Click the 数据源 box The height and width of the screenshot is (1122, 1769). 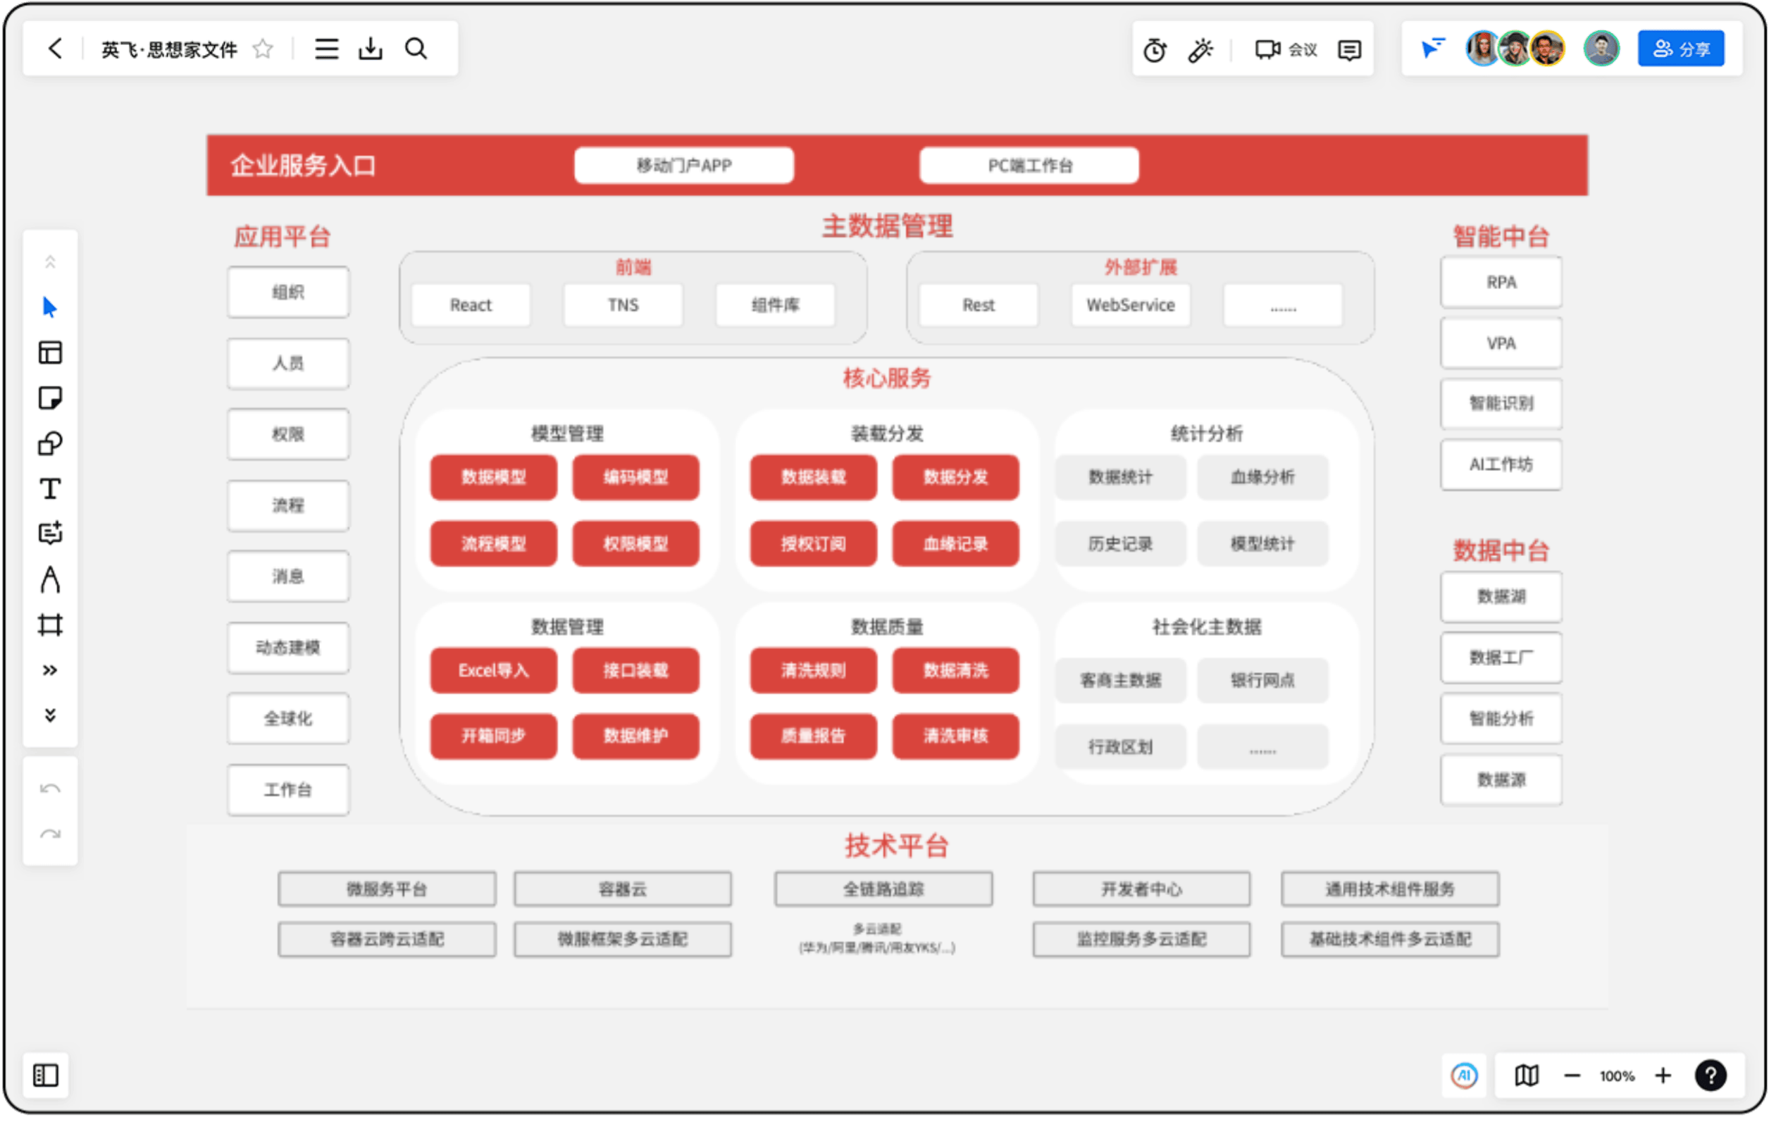click(x=1501, y=779)
